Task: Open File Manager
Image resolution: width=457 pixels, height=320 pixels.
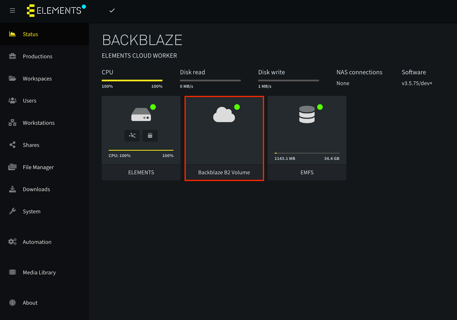Action: (44, 167)
